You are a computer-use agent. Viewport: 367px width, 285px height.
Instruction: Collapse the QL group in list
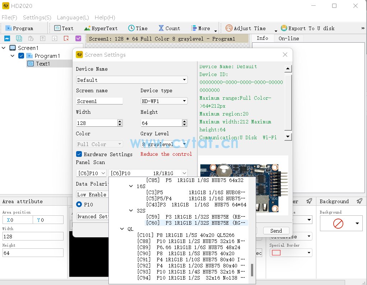[x=122, y=229]
